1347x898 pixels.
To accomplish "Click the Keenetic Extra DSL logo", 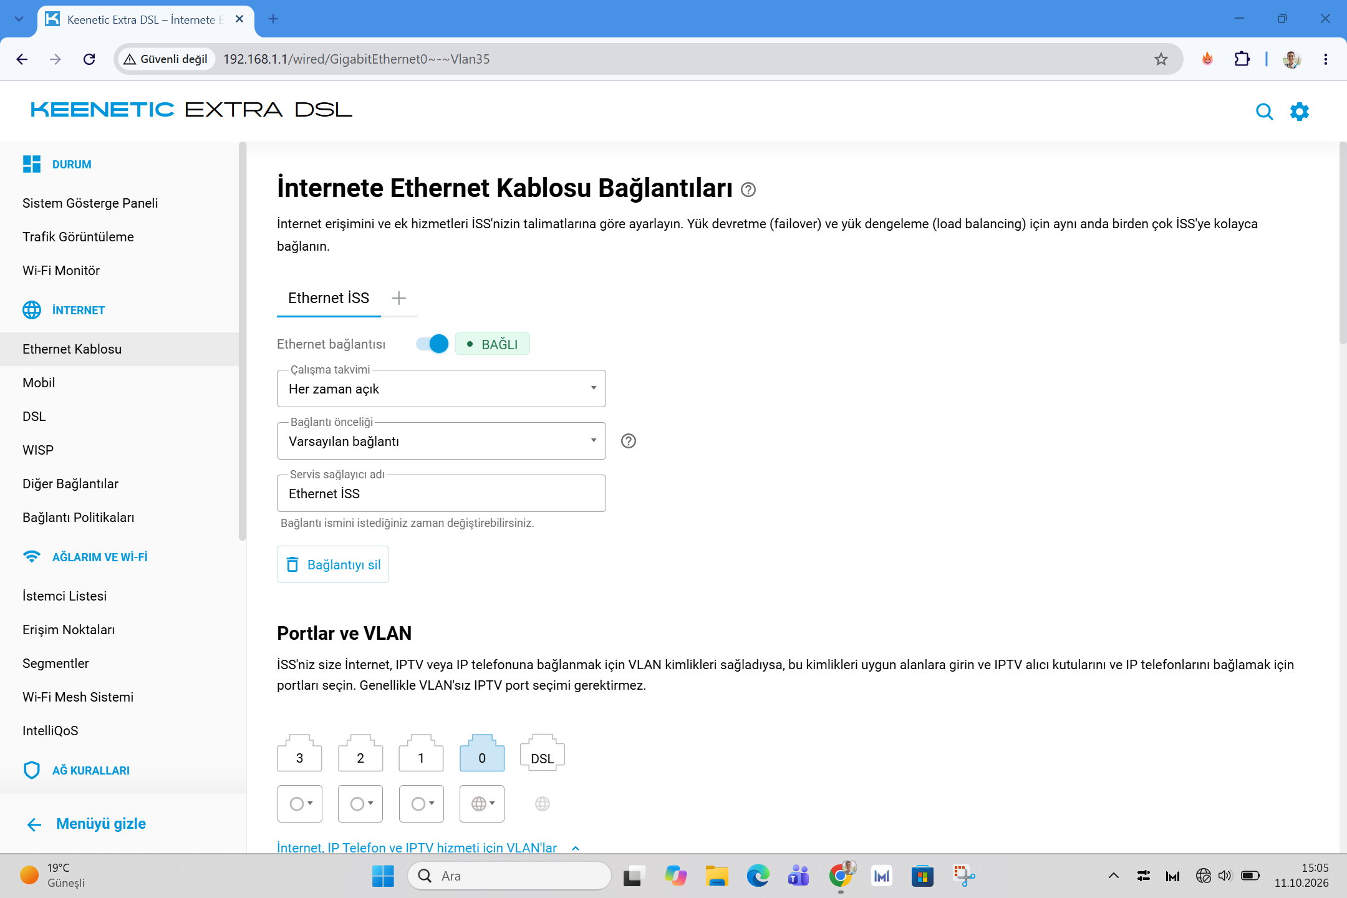I will (191, 110).
